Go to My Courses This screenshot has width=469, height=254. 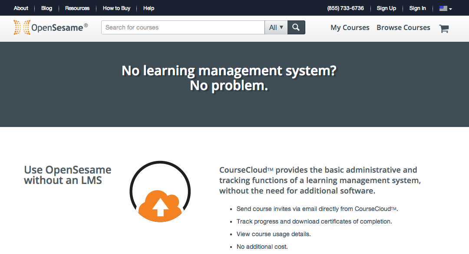[x=350, y=27]
